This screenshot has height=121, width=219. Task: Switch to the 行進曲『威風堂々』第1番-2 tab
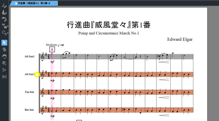[33, 3]
